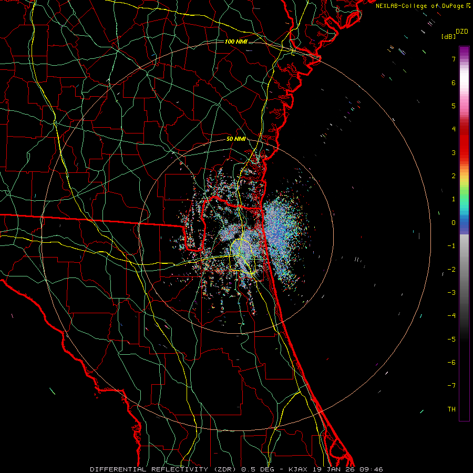Click the DZD legend title
This screenshot has height=473, width=473.
pos(462,32)
